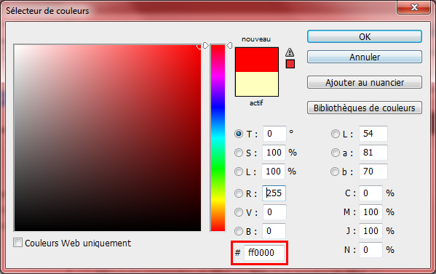Click the small in-gamut red swatch
Viewport: 436px width, 274px height.
(x=290, y=64)
